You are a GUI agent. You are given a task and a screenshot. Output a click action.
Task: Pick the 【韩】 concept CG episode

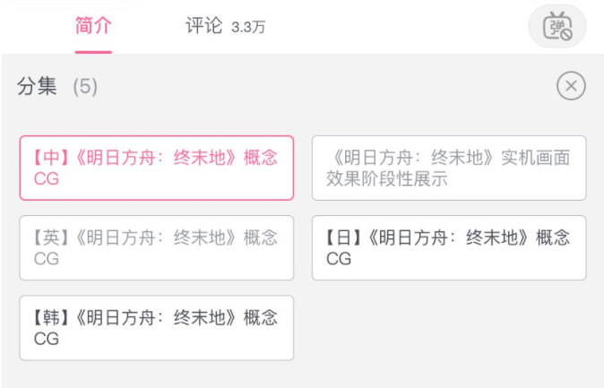coord(157,328)
